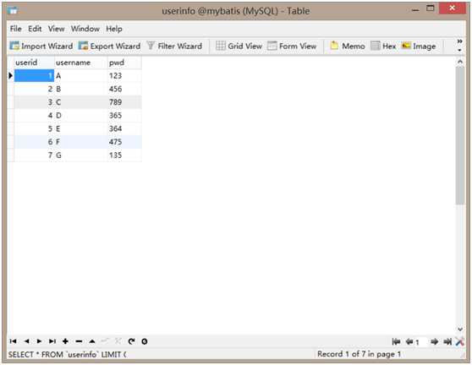472x365 pixels.
Task: Click the scrollbar up arrow
Action: pos(460,62)
